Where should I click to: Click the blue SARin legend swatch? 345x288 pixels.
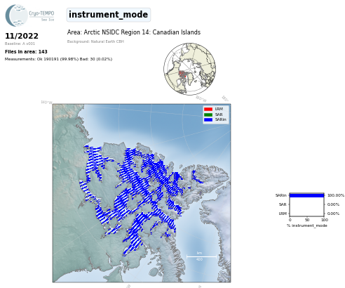(x=208, y=119)
